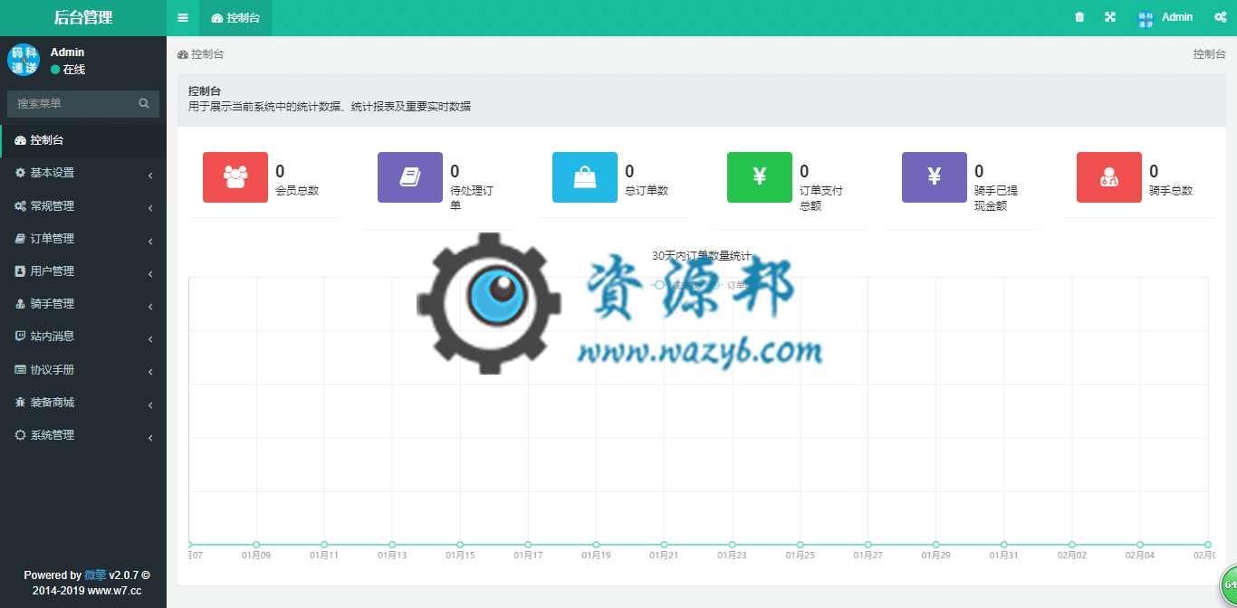Click the chart data point at 02月02
Screen dimensions: 1237x608
tap(1072, 545)
